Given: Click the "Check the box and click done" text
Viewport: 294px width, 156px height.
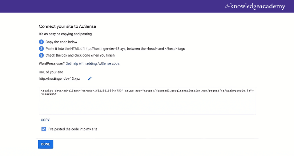Looking at the screenshot, I should pos(80,55).
